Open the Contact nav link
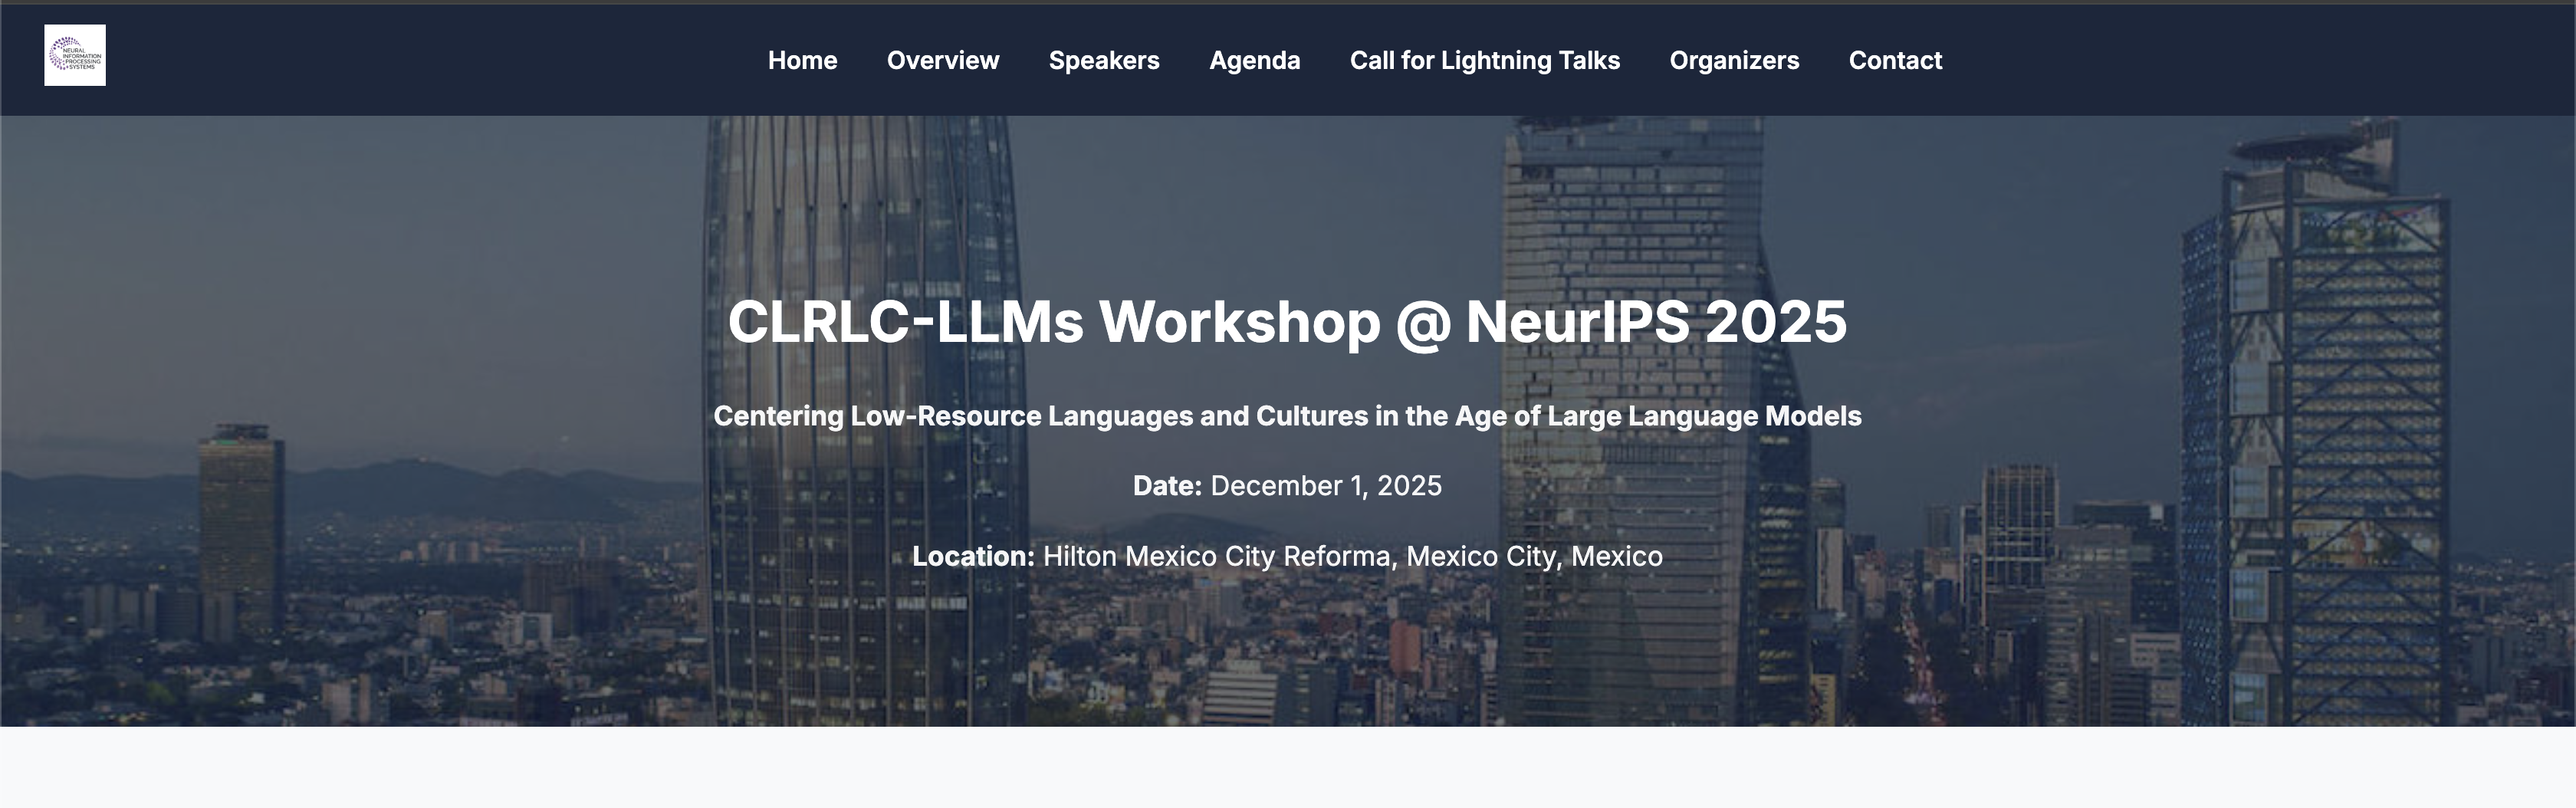Image resolution: width=2576 pixels, height=808 pixels. [1895, 60]
